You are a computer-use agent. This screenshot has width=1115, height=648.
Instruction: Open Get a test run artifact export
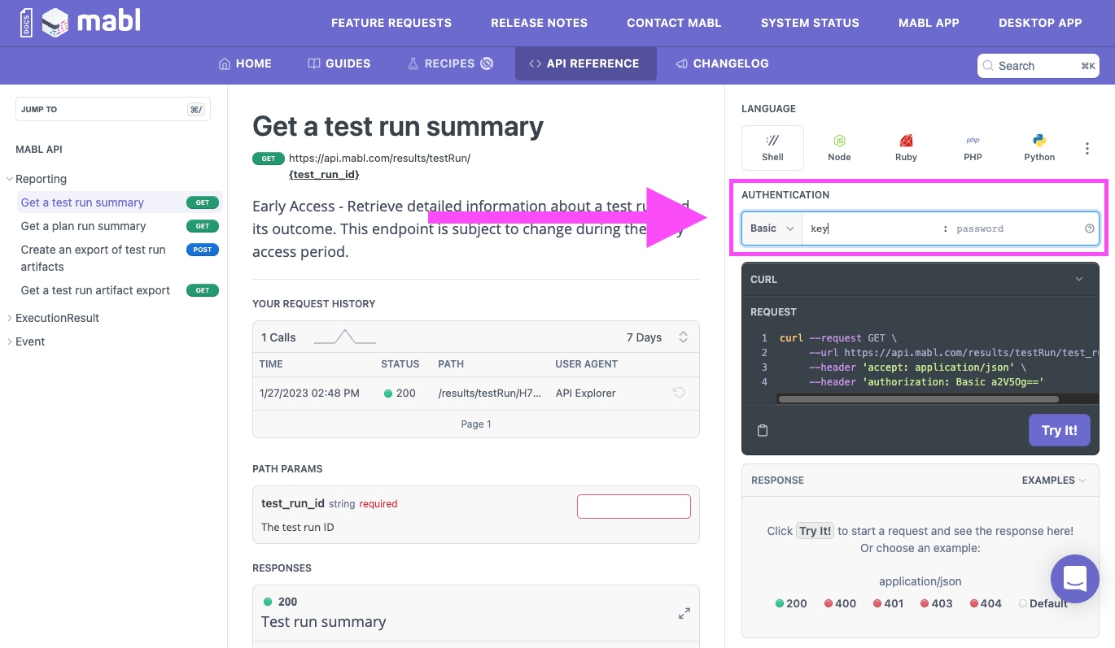pos(120,290)
